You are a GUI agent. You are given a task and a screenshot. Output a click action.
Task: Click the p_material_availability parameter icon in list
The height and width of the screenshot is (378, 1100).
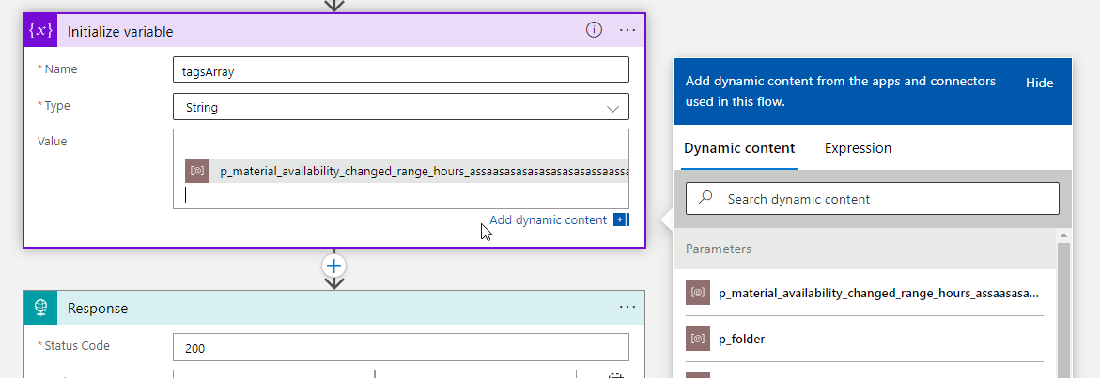click(698, 293)
